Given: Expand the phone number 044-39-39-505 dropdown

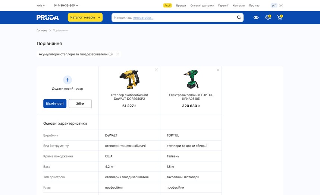Looking at the screenshot, I should coord(66,6).
